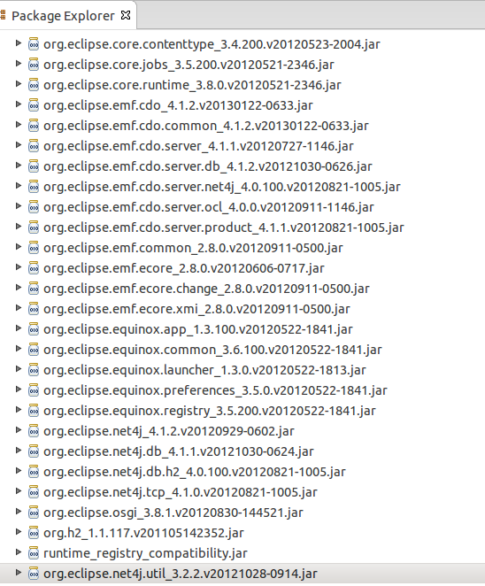
Task: Expand the org.eclipse.emf.cdo.server.db jar
Action: (18, 166)
